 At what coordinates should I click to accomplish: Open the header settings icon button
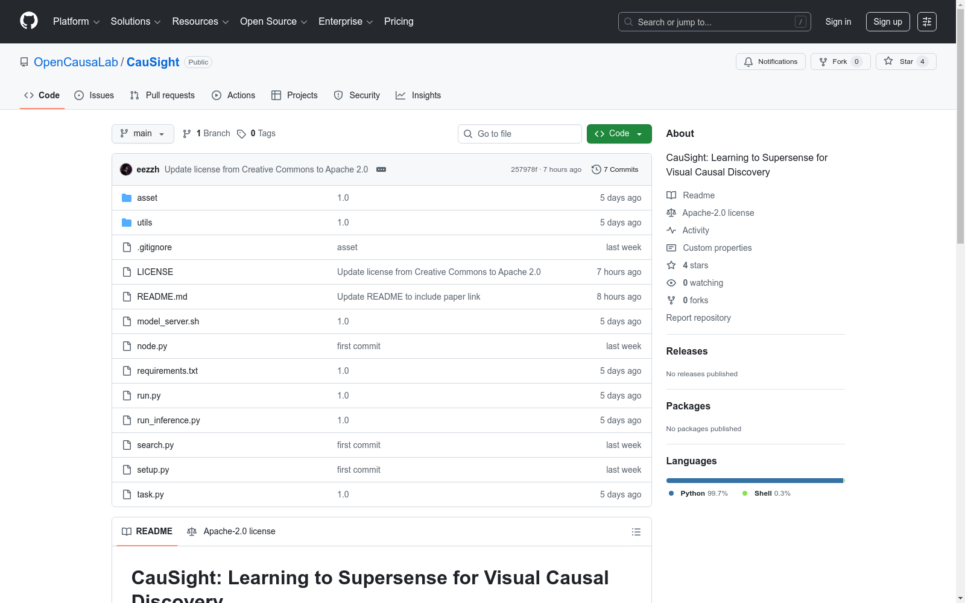tap(927, 22)
